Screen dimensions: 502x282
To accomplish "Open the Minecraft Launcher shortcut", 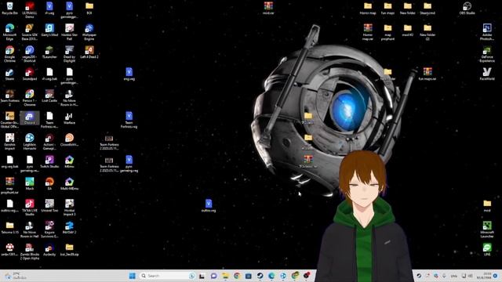I will click(487, 230).
